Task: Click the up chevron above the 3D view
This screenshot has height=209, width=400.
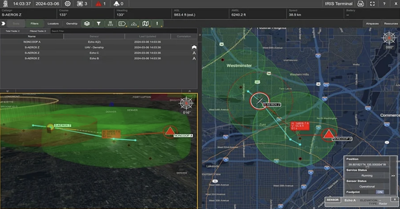Action: (x=189, y=91)
